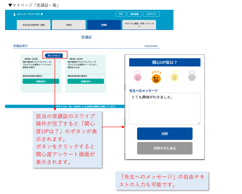Click the gray 回答せずに戻る button
Viewport: 242px width, 194px height.
165,148
